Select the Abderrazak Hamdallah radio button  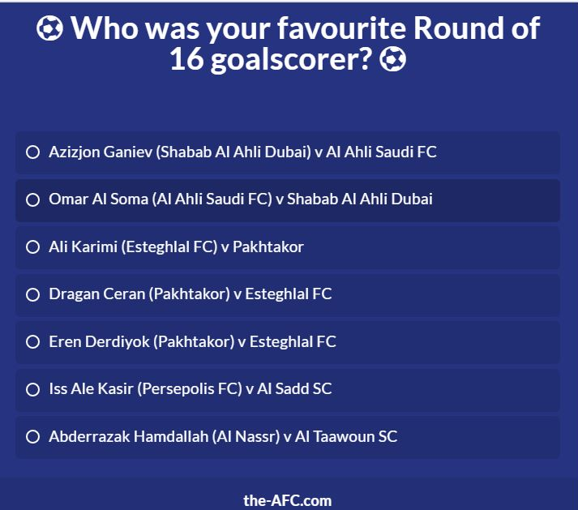pyautogui.click(x=32, y=436)
